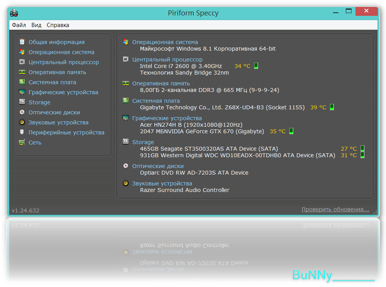Click motherboard icon in sidebar
The image size is (386, 287).
click(22, 82)
